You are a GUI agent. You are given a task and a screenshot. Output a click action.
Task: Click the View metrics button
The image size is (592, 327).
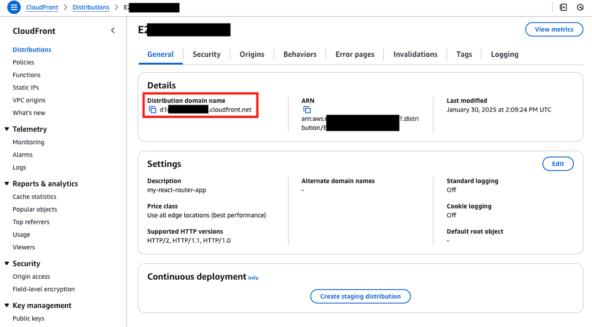coord(554,29)
